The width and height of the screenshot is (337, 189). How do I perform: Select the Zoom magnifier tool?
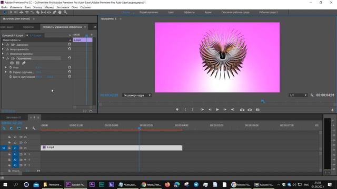click(x=65, y=13)
